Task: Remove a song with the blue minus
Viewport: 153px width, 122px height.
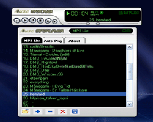Action: pos(50,111)
